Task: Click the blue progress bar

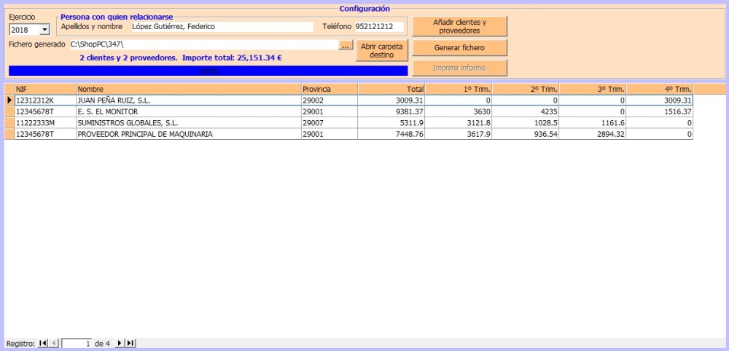Action: tap(208, 71)
